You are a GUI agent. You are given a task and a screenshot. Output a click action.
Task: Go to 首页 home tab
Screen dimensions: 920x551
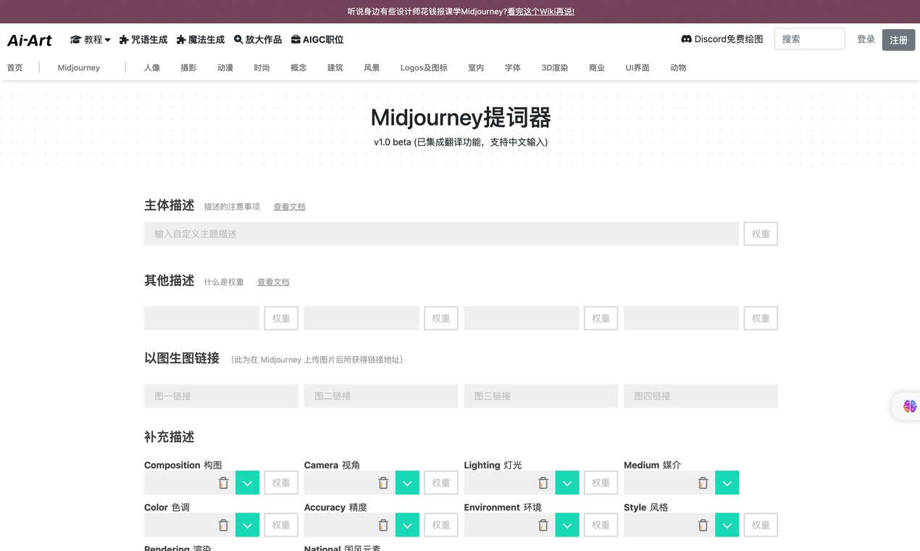click(14, 67)
